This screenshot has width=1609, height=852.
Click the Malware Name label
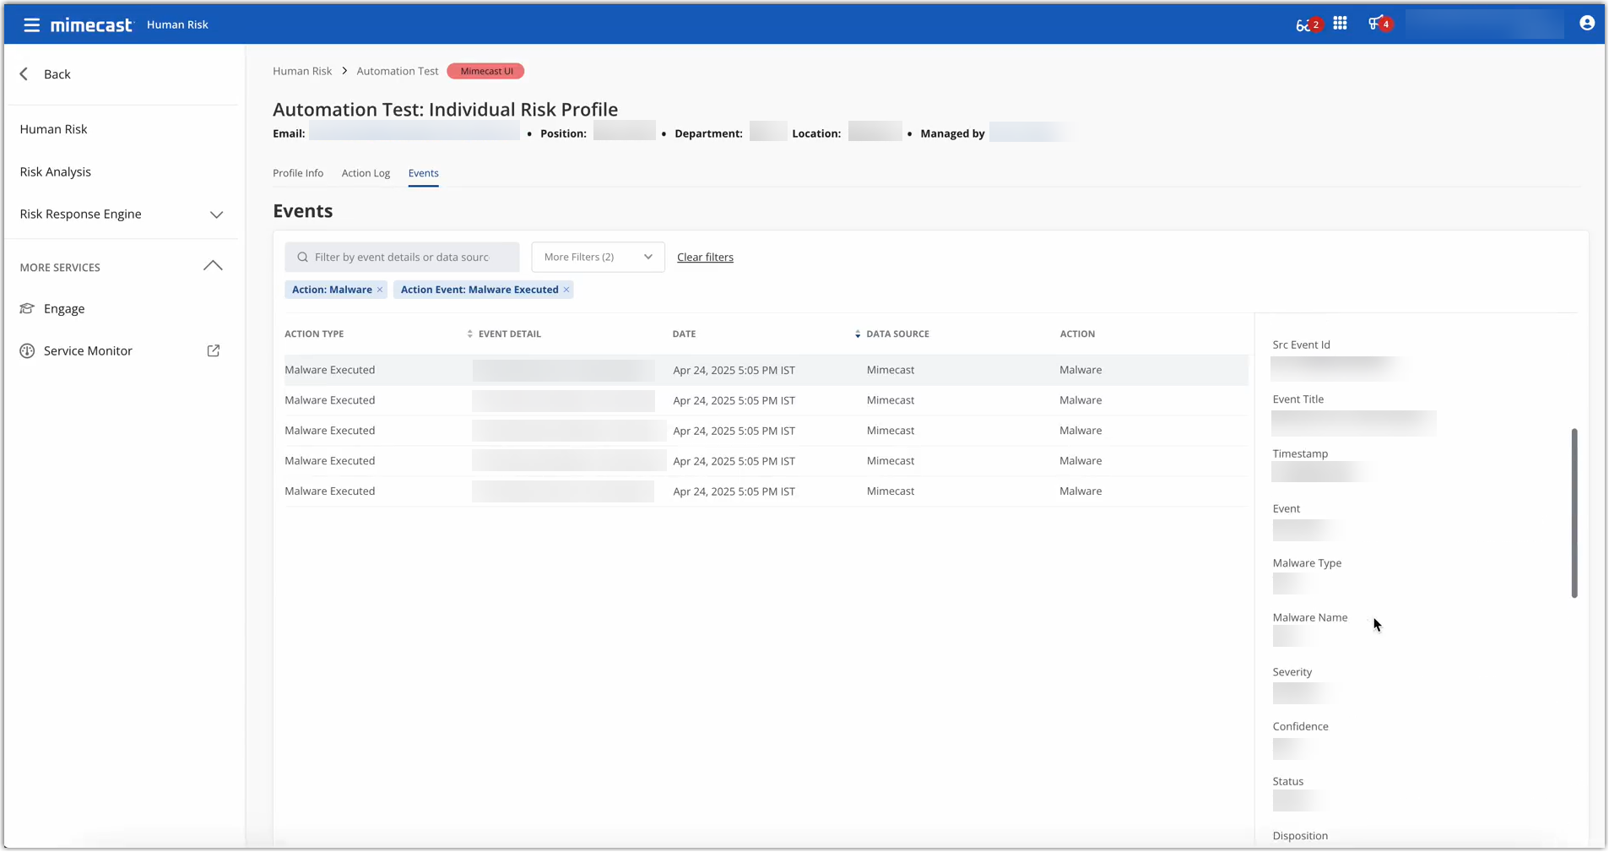click(x=1309, y=618)
